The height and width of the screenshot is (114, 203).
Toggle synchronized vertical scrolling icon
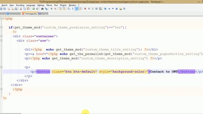click(60, 9)
